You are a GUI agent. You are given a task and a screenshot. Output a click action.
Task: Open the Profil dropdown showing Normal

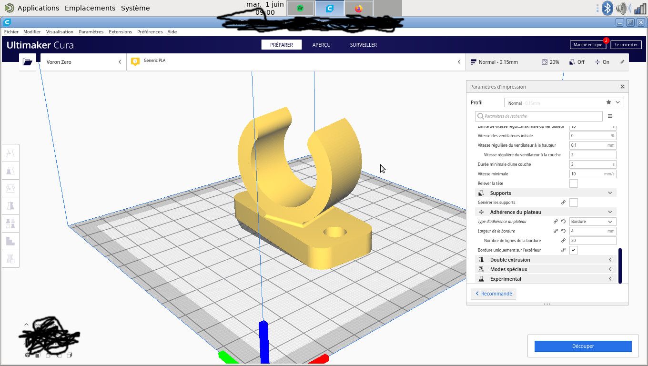coord(564,102)
